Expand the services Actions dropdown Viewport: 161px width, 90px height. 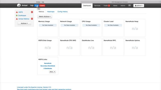pyautogui.click(x=24, y=23)
